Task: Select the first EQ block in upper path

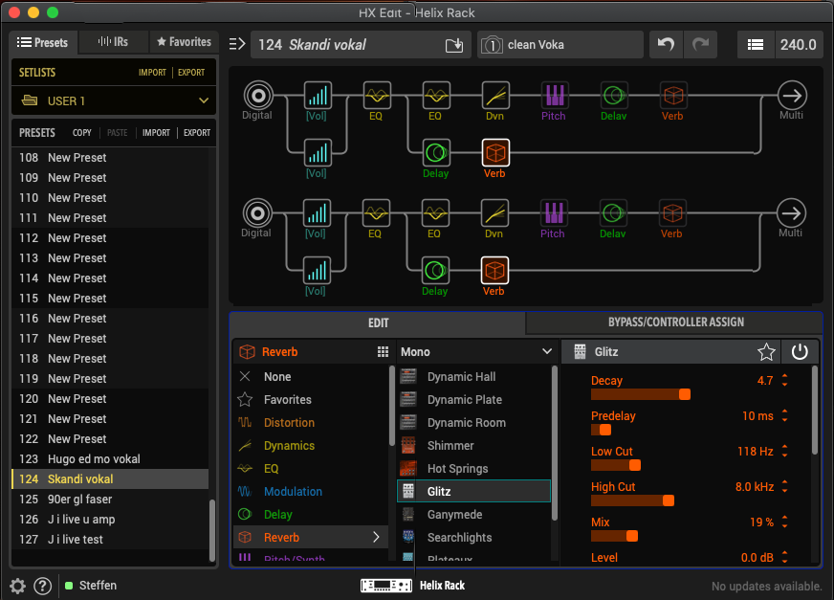Action: 377,96
